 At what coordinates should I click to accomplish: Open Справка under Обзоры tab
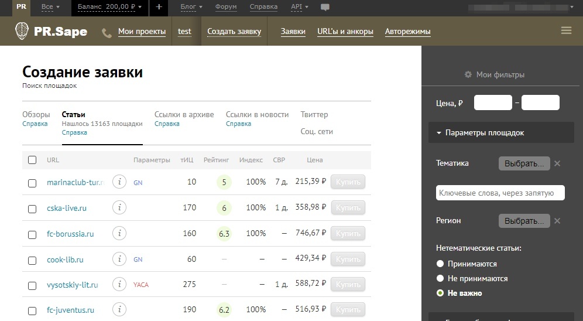35,124
